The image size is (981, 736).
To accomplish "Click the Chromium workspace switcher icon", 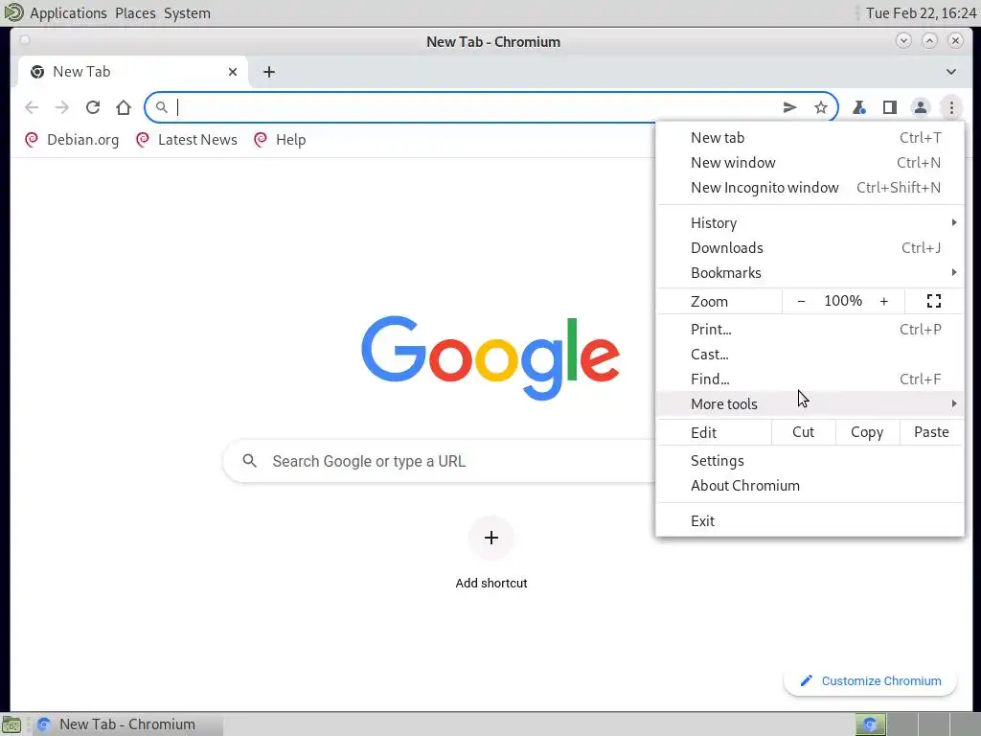I will pos(870,724).
